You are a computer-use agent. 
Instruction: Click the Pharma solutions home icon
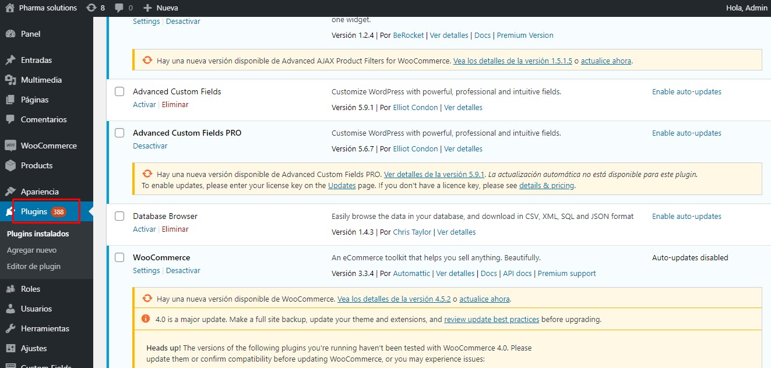tap(10, 8)
